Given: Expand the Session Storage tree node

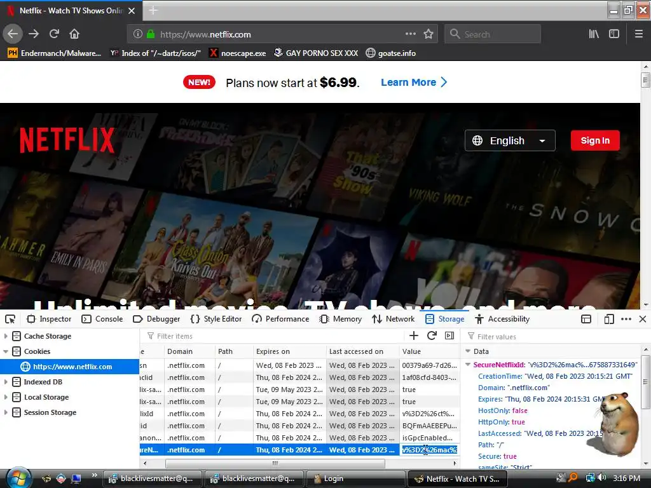Looking at the screenshot, I should click(6, 412).
